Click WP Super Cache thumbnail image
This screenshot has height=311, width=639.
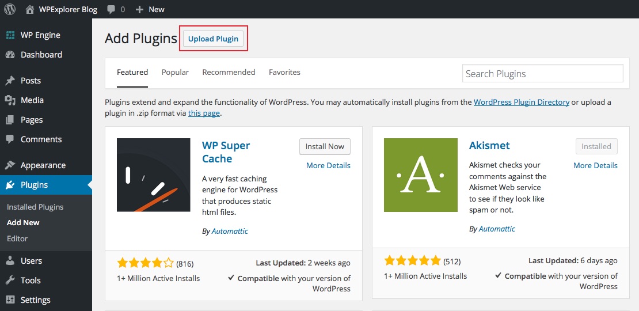[x=154, y=175]
